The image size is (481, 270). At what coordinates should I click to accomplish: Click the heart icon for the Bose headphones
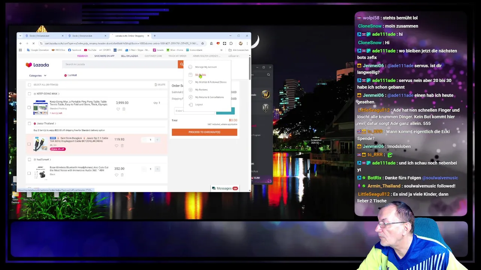(116, 175)
